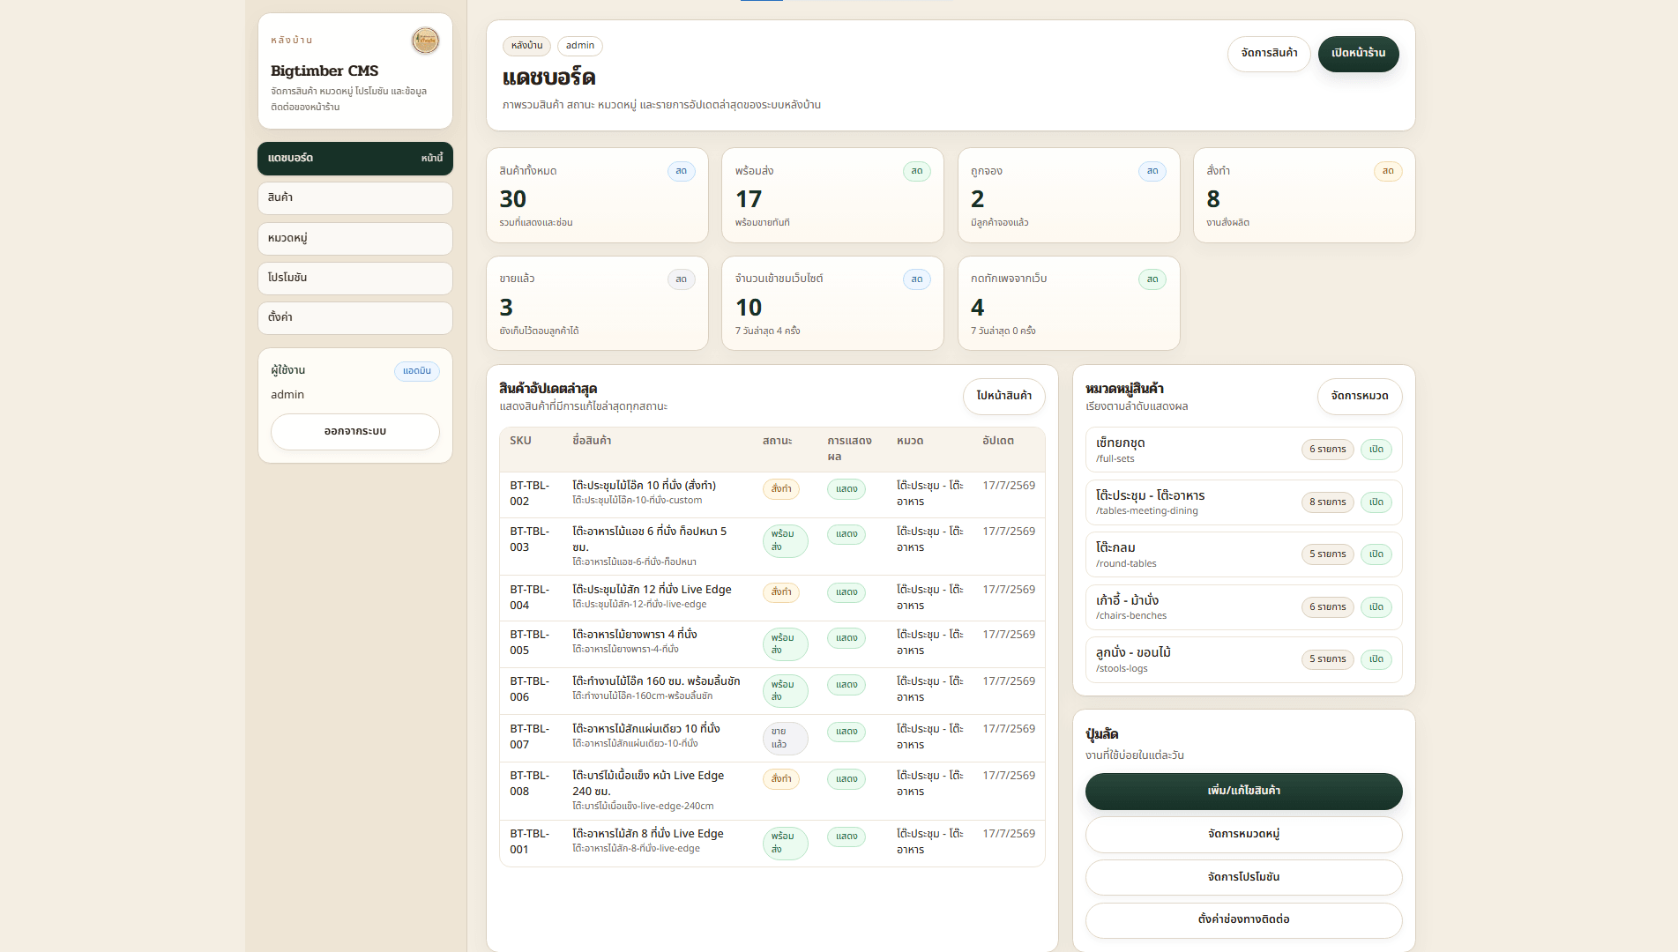Click the จัดการหมวด button
This screenshot has height=952, width=1678.
click(1360, 397)
